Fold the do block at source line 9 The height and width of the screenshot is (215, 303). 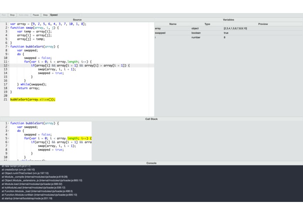[9, 54]
